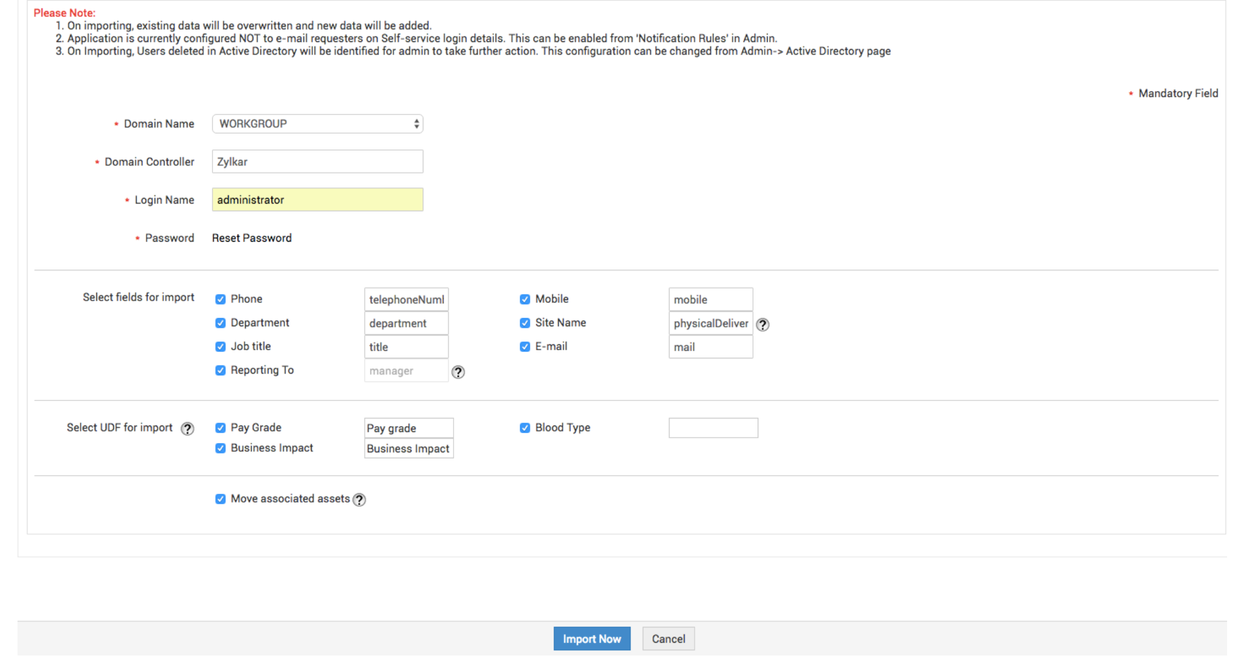The image size is (1237, 659).
Task: Click help icon beside Reporting To field
Action: [x=458, y=372]
